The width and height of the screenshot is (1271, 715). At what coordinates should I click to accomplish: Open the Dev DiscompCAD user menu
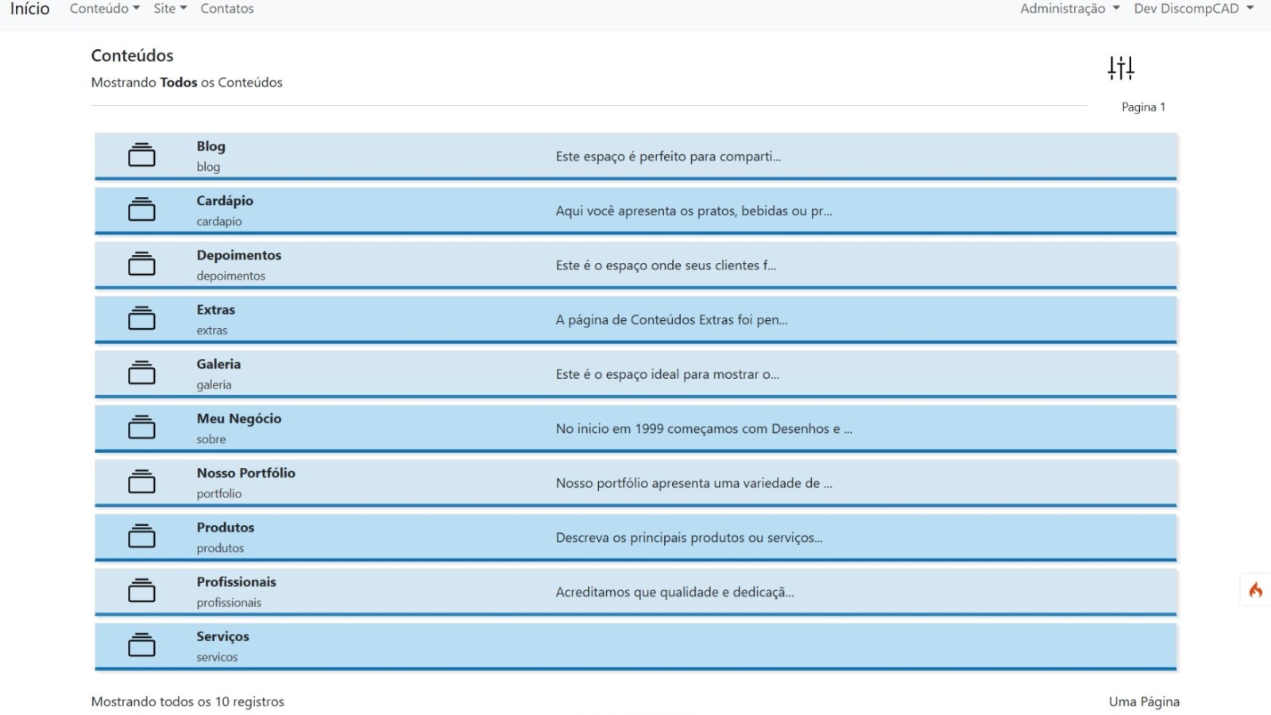(1193, 9)
